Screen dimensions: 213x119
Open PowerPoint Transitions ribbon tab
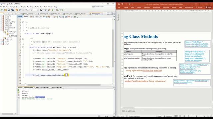click(x=147, y=7)
